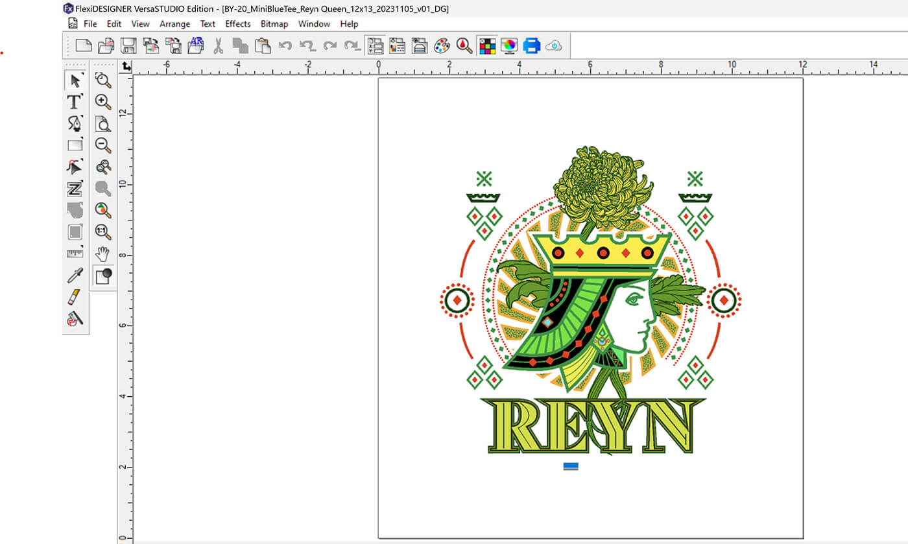The image size is (908, 544).
Task: Click the multiple redo stepped-arrow icon
Action: (x=352, y=45)
